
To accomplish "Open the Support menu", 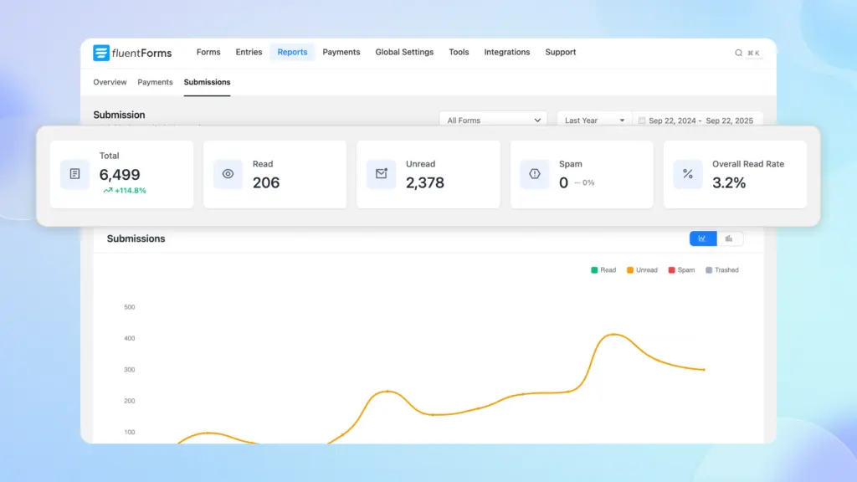I will (560, 52).
